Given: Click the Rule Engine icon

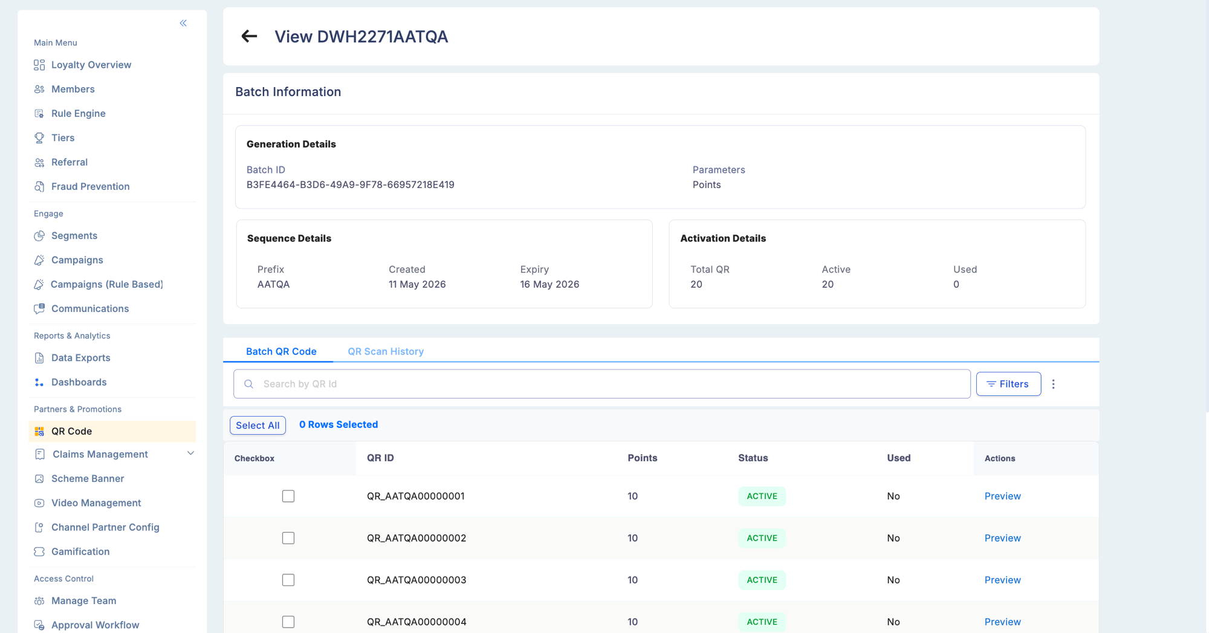Looking at the screenshot, I should (x=39, y=113).
